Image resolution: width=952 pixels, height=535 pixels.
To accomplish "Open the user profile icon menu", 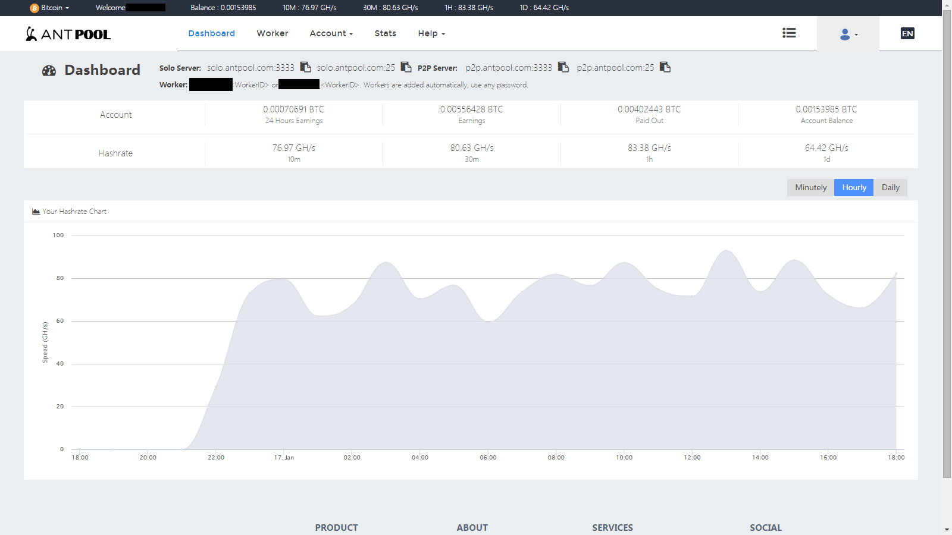I will [848, 34].
